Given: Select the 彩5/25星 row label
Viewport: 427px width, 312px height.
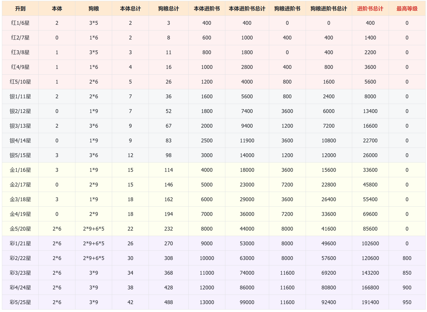Looking at the screenshot, I should point(20,302).
